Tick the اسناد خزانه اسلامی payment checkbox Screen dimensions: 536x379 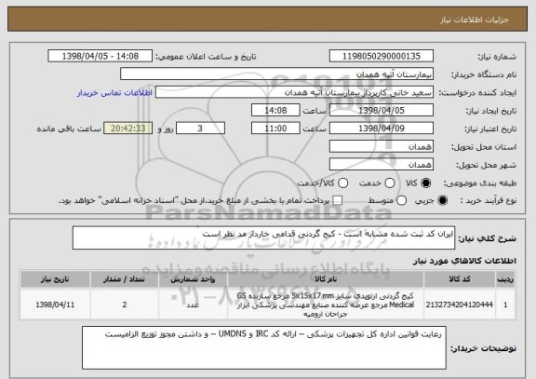click(338, 201)
